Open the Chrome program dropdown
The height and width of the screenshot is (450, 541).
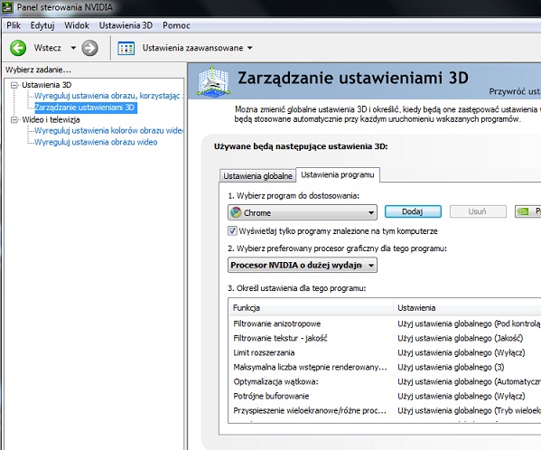point(303,212)
